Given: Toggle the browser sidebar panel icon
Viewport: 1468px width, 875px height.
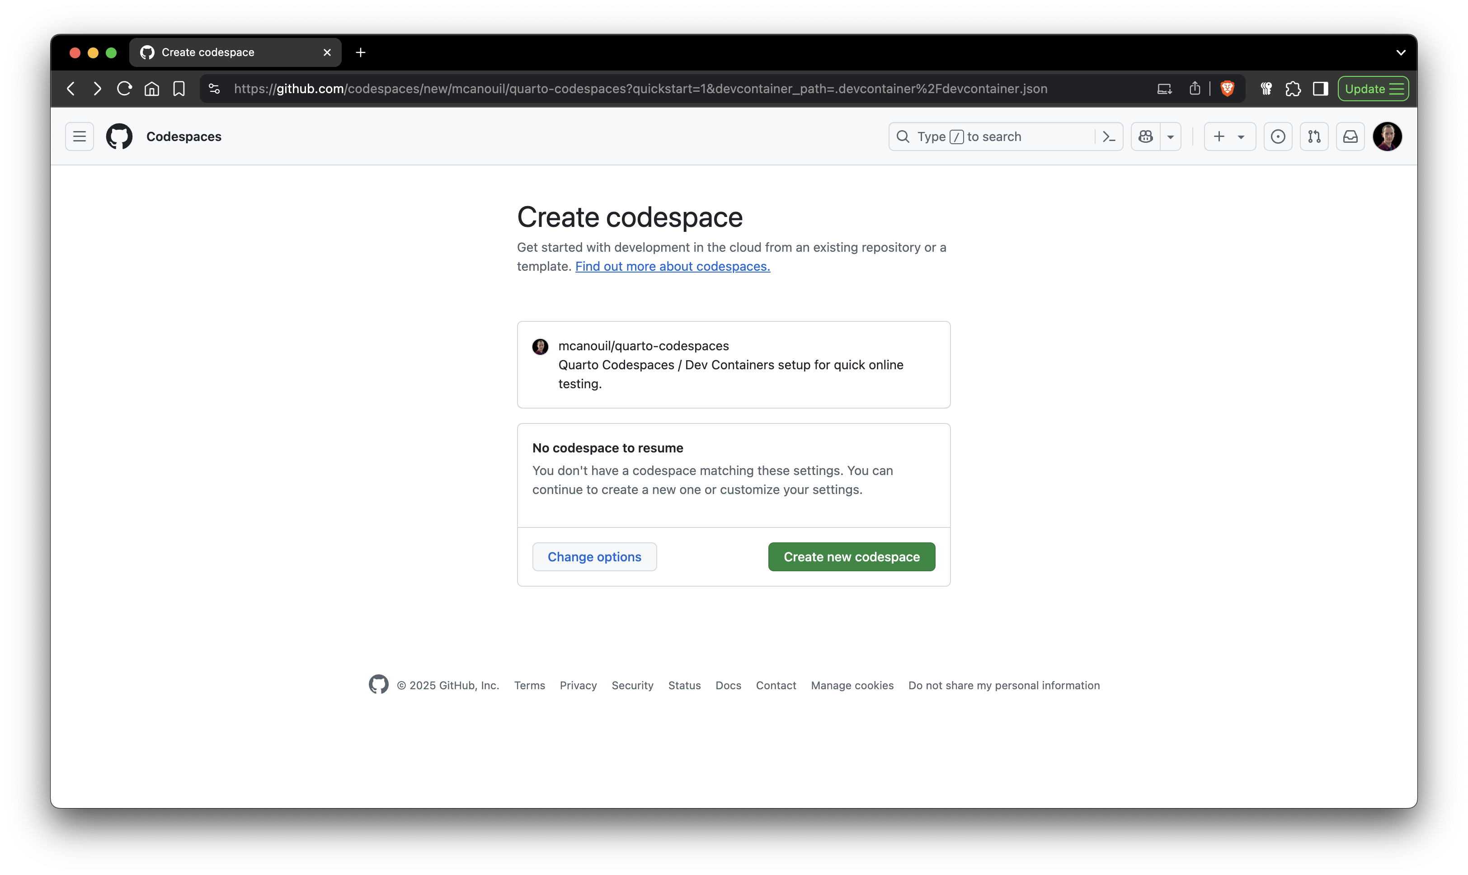Looking at the screenshot, I should pos(1320,89).
